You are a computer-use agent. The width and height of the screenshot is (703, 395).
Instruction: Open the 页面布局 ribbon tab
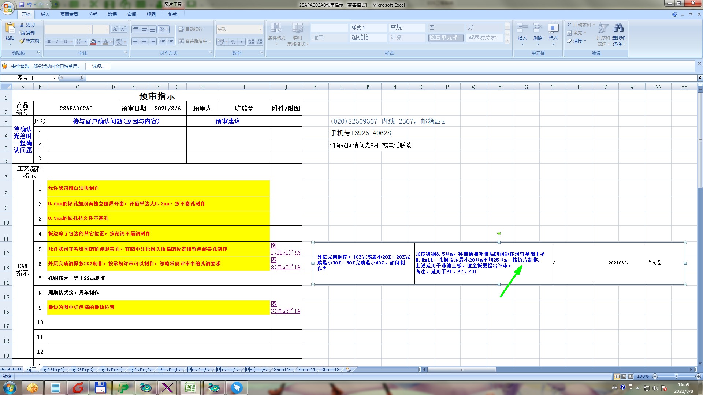pos(69,15)
